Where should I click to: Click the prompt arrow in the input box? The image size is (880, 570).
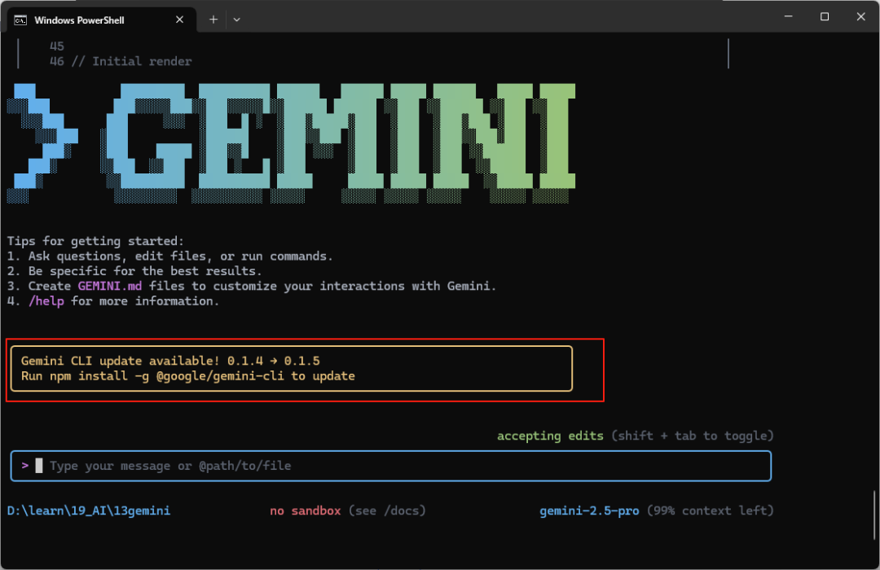[x=24, y=466]
